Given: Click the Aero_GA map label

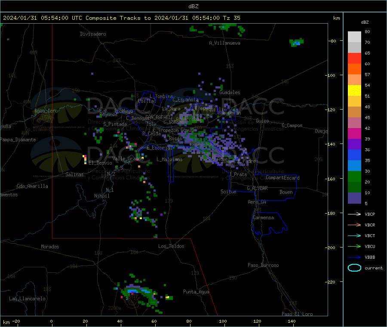Looking at the screenshot, I should click(x=257, y=202).
